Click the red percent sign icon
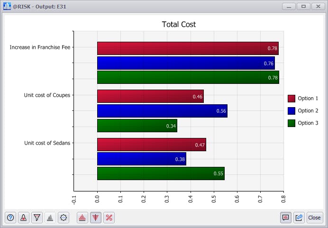Viewport: 328px width, 228px height. [x=109, y=218]
